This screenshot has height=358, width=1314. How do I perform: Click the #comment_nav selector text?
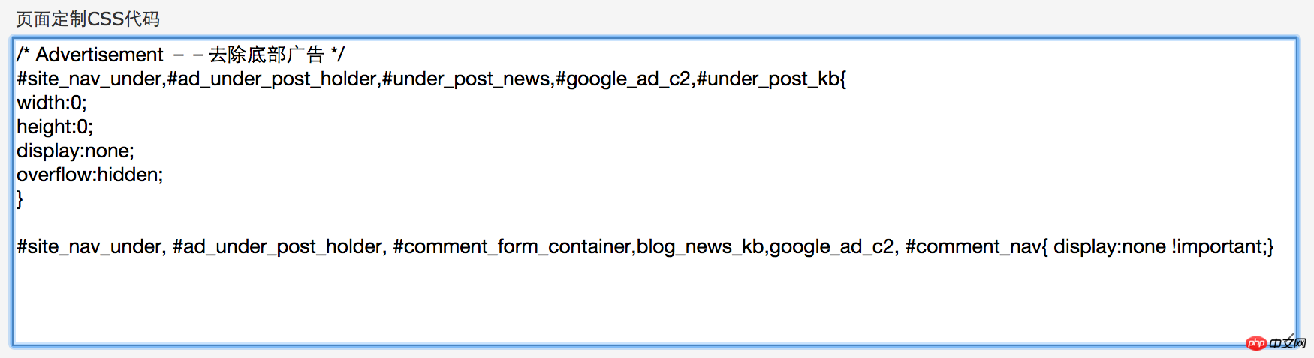[973, 246]
